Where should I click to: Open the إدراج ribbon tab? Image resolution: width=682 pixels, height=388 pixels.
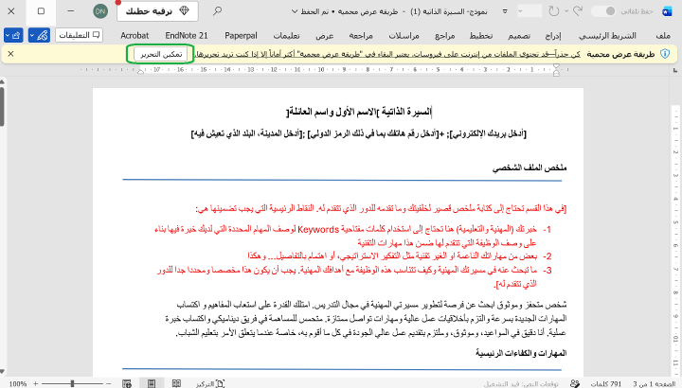tap(553, 36)
